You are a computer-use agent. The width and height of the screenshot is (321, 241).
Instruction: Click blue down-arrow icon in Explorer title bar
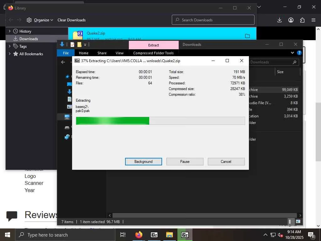coord(62,44)
